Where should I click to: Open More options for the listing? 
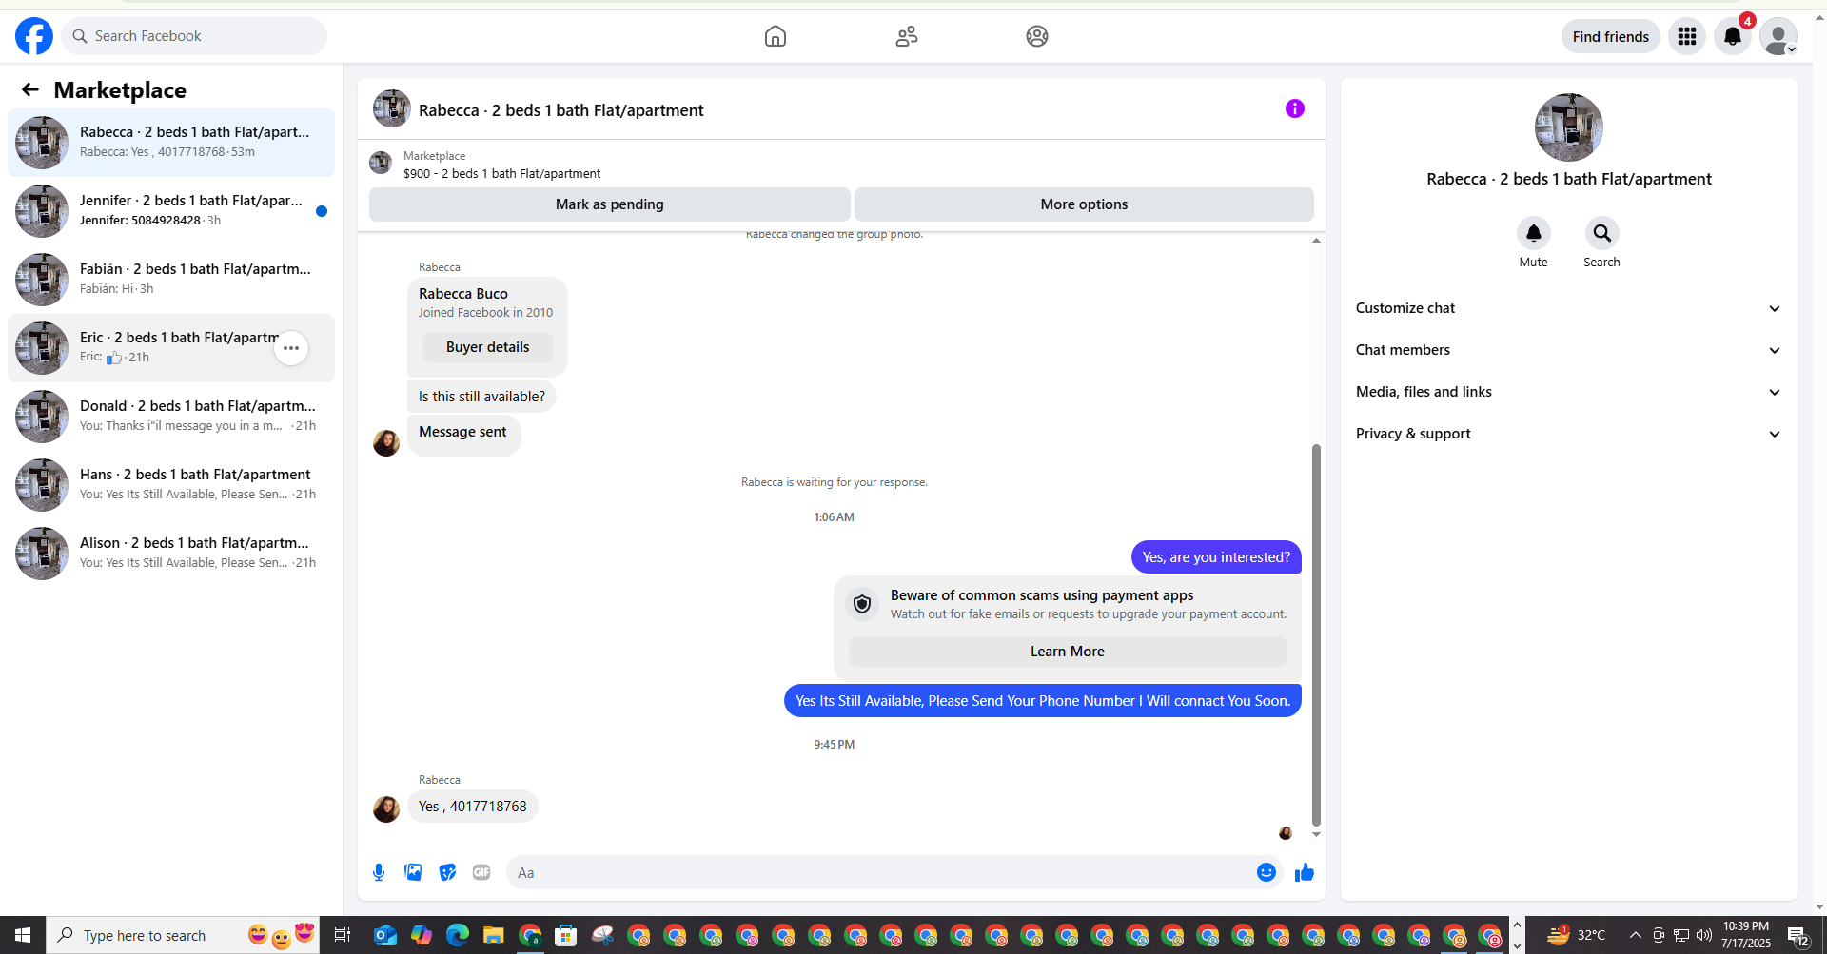tap(1084, 204)
